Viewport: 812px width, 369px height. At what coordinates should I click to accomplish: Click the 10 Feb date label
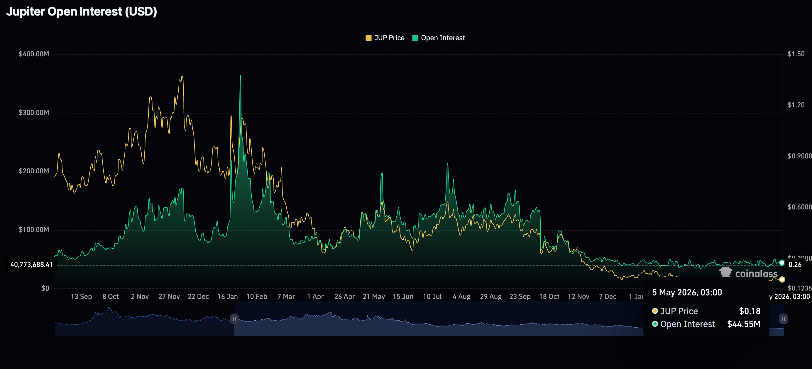[257, 297]
